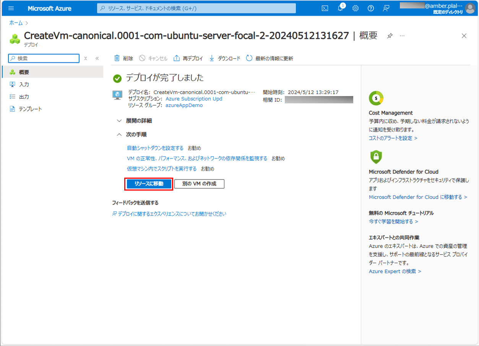The height and width of the screenshot is (346, 479).
Task: Open the account avatar menu
Action: point(470,8)
